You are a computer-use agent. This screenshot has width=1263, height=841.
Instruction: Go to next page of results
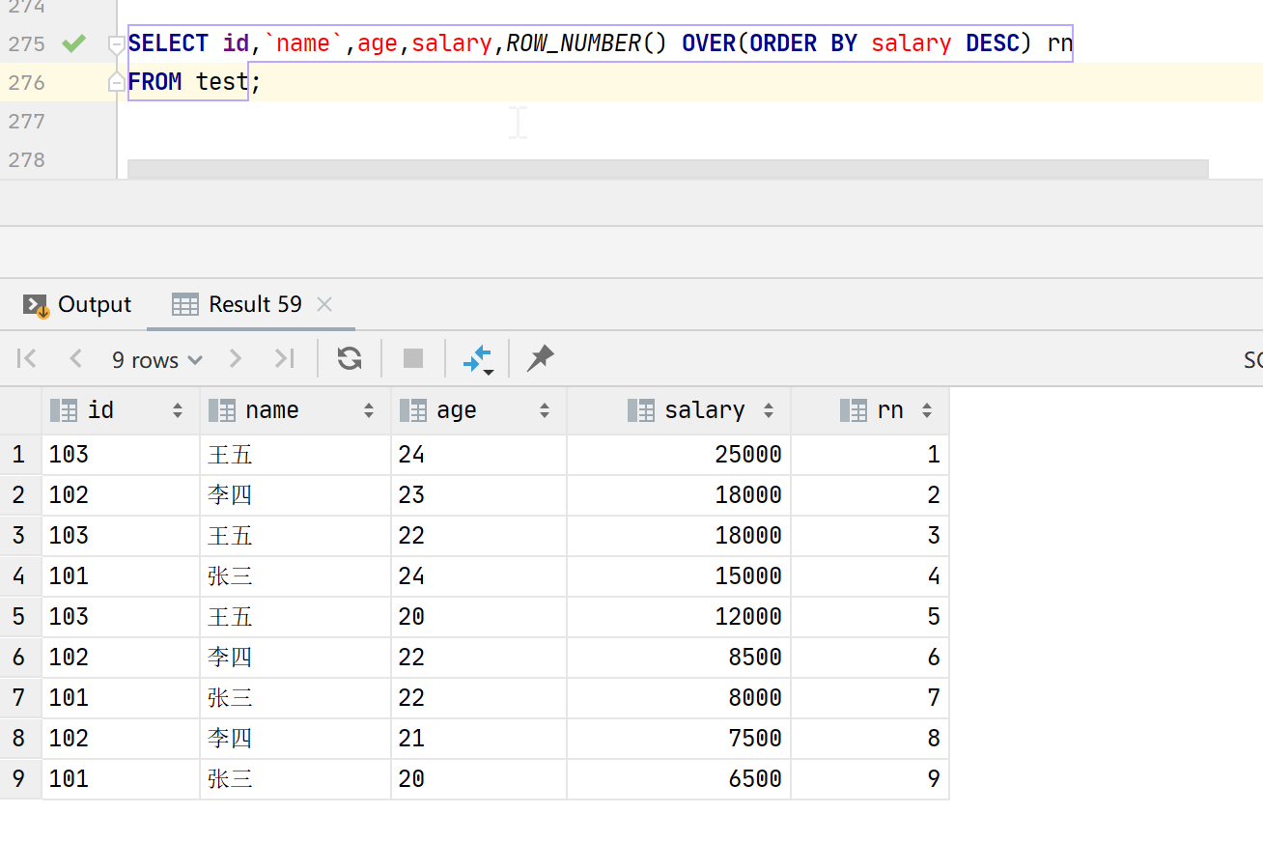[x=235, y=359]
